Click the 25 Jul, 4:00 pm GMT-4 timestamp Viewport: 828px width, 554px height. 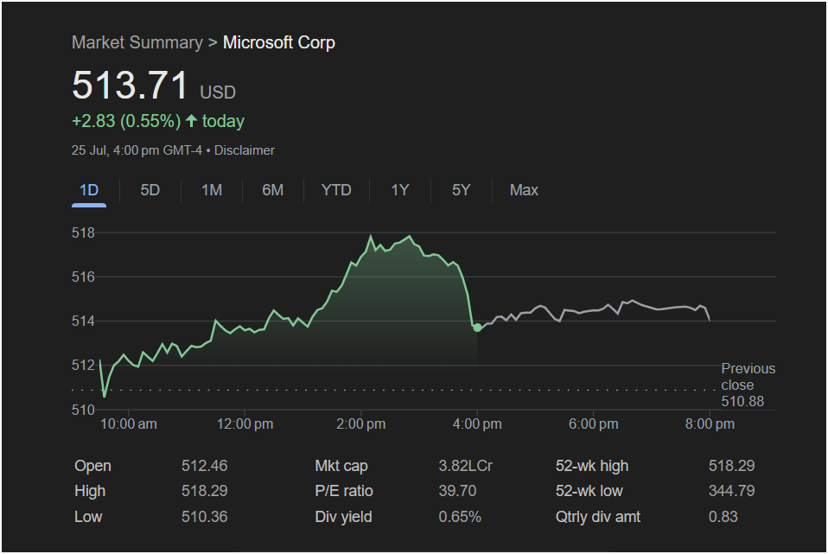(137, 150)
